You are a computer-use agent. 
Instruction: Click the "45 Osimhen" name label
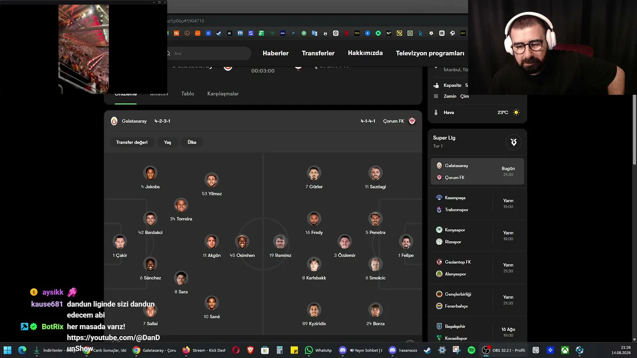coord(242,256)
